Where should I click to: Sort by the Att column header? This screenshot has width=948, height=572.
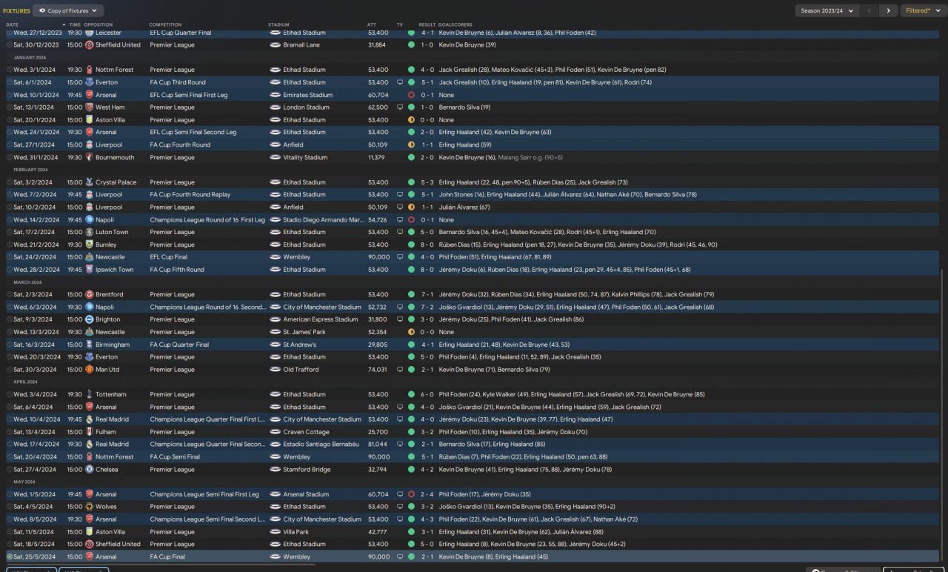(372, 24)
